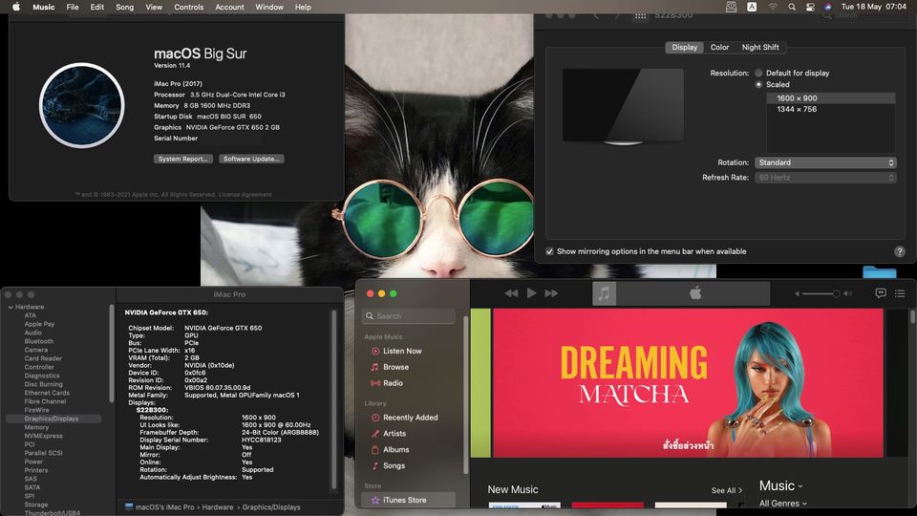The image size is (917, 516).
Task: Select the 1344 × 756 resolution
Action: [x=831, y=109]
